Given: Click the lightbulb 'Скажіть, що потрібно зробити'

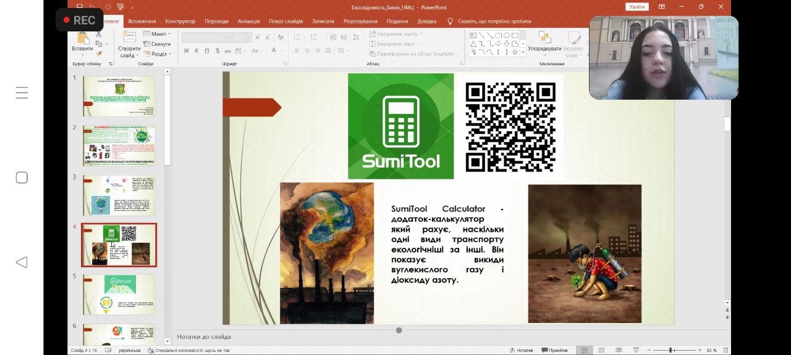Looking at the screenshot, I should click(x=450, y=22).
